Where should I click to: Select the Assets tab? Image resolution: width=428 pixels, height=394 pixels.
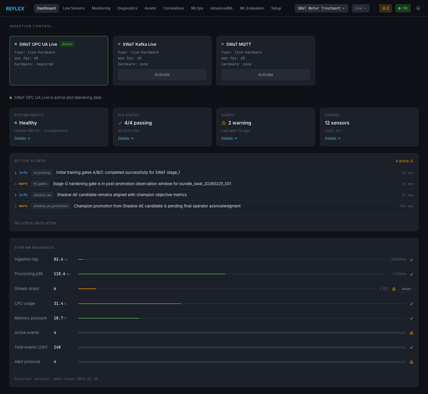pyautogui.click(x=150, y=8)
